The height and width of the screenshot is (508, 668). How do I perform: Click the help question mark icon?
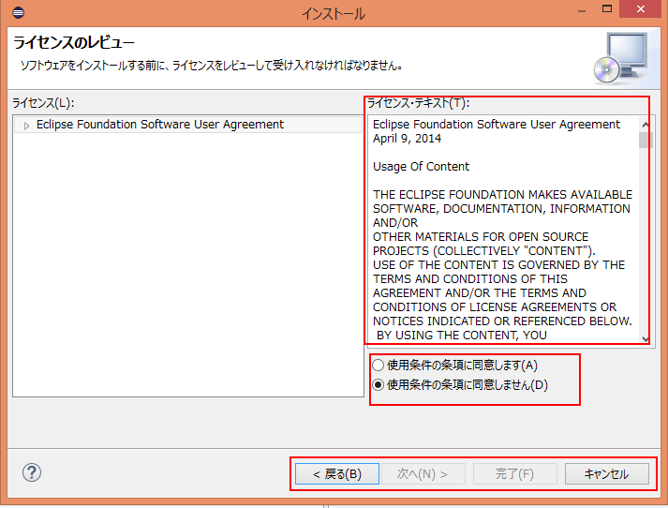point(32,472)
